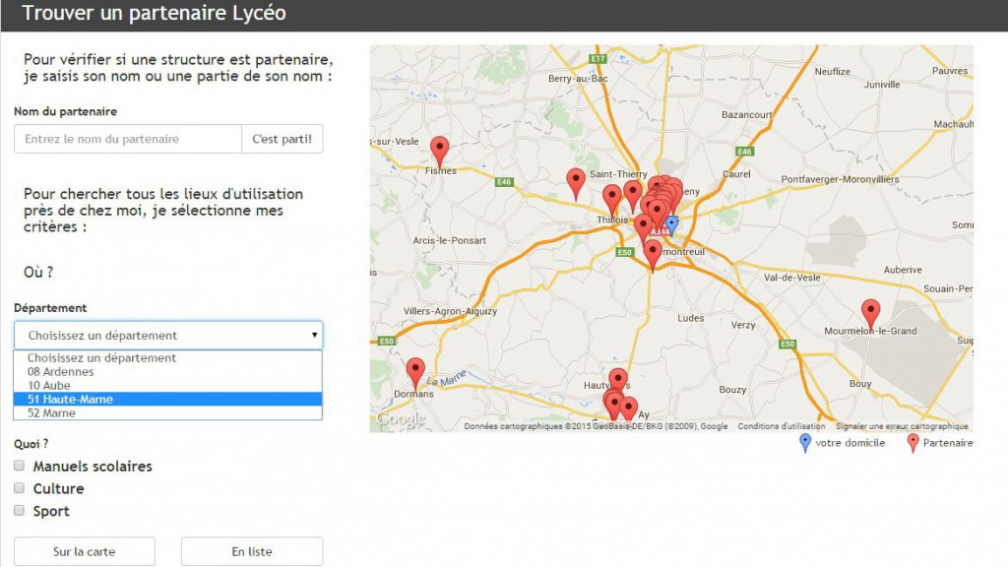Select 10 Aube option
1008x567 pixels.
point(167,386)
